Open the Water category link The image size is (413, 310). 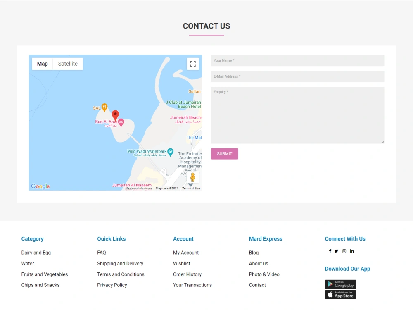28,263
